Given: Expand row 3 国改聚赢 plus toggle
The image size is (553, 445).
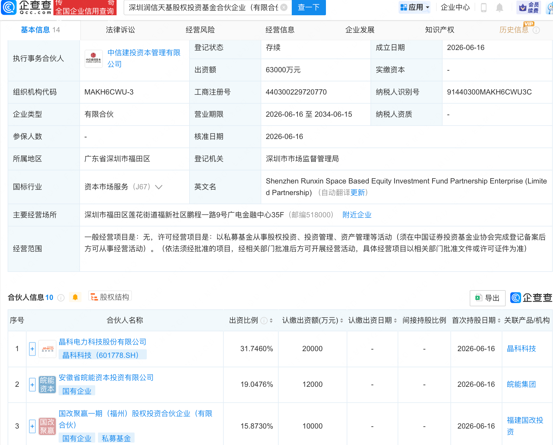Looking at the screenshot, I should tap(32, 426).
